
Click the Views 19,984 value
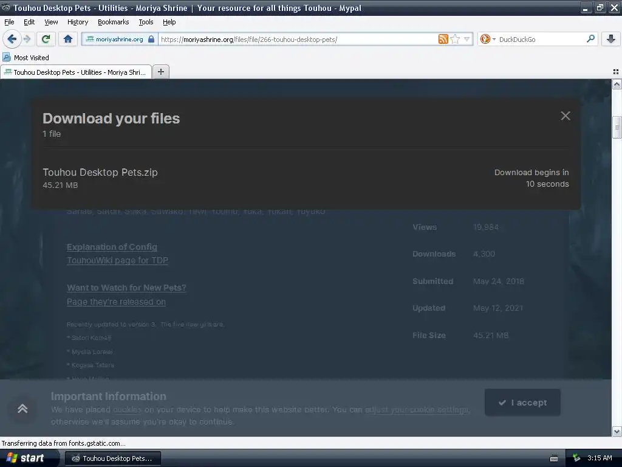(485, 227)
